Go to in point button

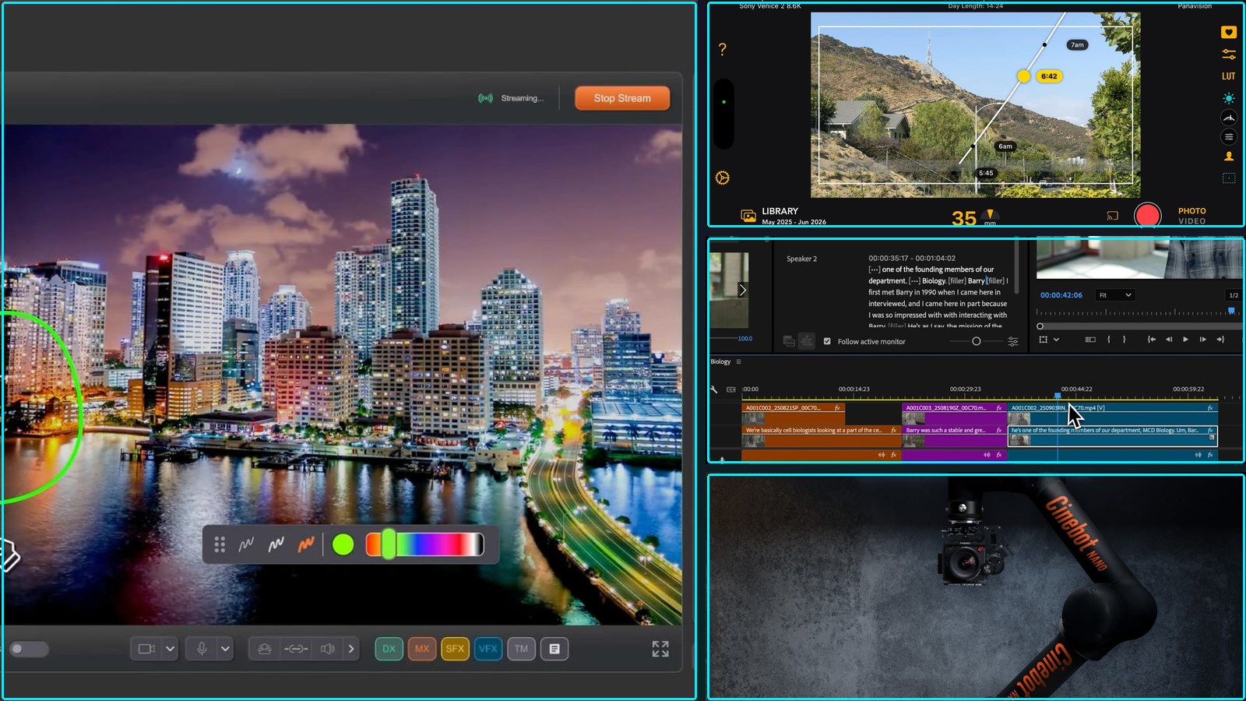tap(1151, 340)
